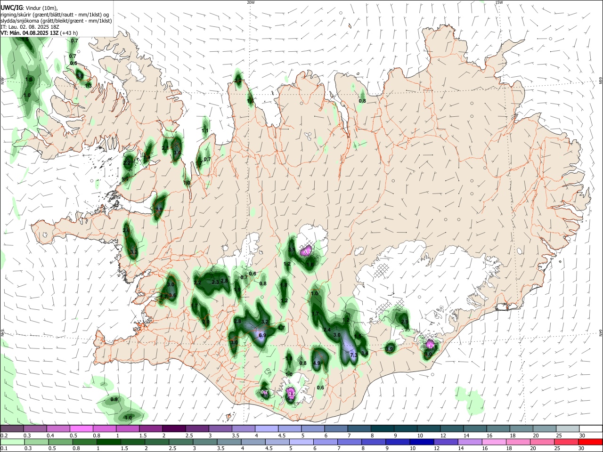Click the 6.9 precipitation value on the map

coord(262,335)
